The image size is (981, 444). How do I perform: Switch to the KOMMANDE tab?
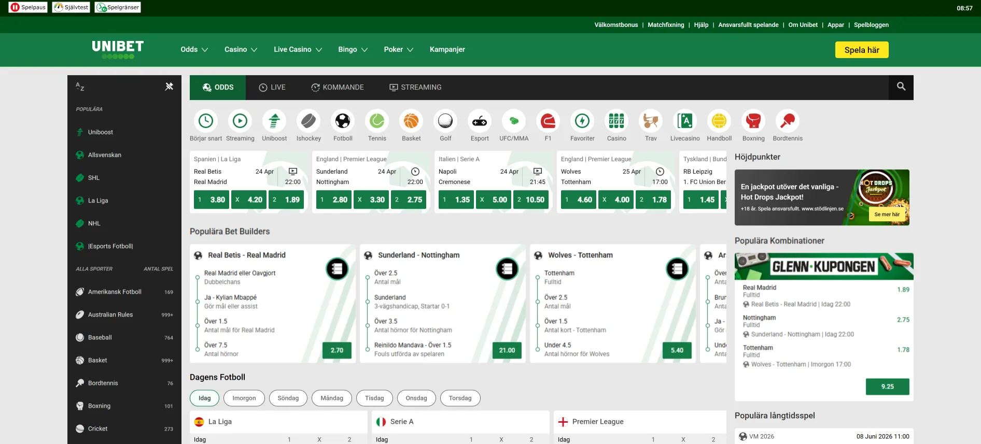(338, 87)
